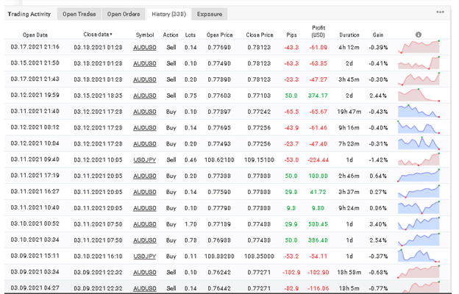Image resolution: width=459 pixels, height=294 pixels.
Task: Sort by Action column header
Action: pyautogui.click(x=171, y=35)
